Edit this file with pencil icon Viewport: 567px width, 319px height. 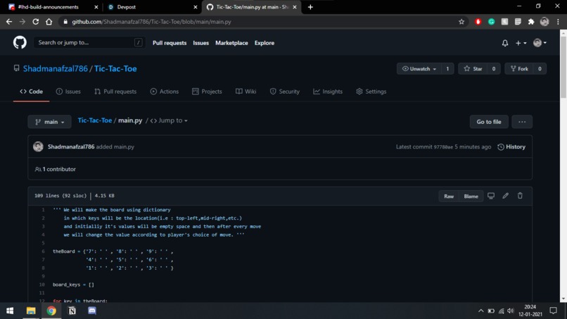pyautogui.click(x=505, y=196)
